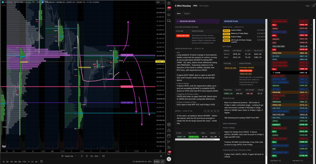Open the calendar sidebar icon

tap(169, 136)
